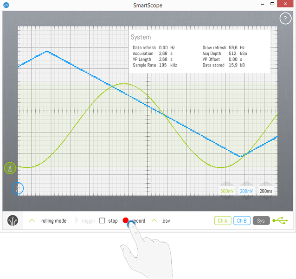Toggle the stop checkbox
Image resolution: width=296 pixels, height=279 pixels.
click(103, 221)
